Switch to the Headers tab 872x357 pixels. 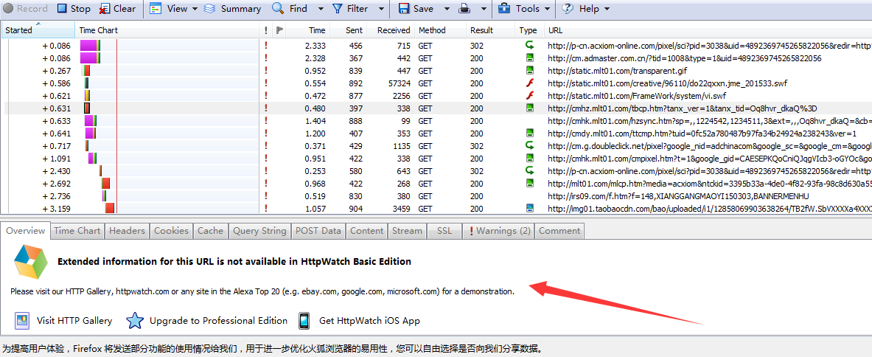pyautogui.click(x=127, y=231)
